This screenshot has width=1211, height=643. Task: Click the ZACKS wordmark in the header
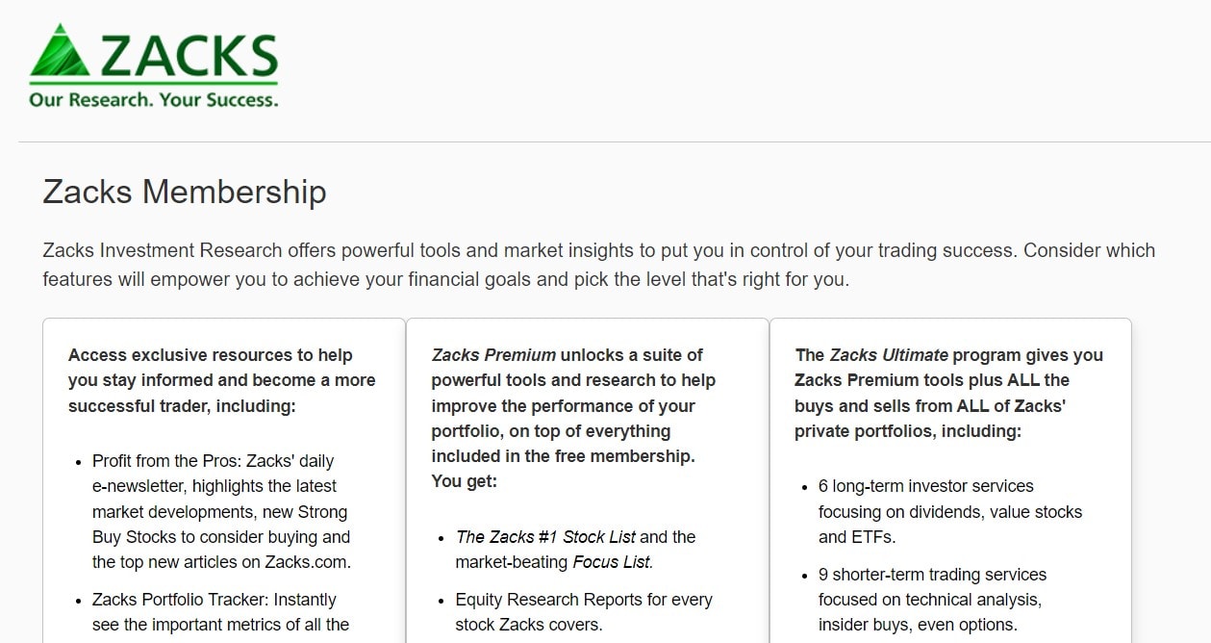189,57
